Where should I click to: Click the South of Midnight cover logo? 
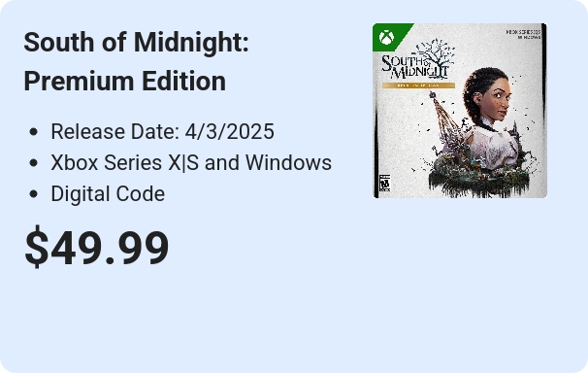tap(415, 68)
